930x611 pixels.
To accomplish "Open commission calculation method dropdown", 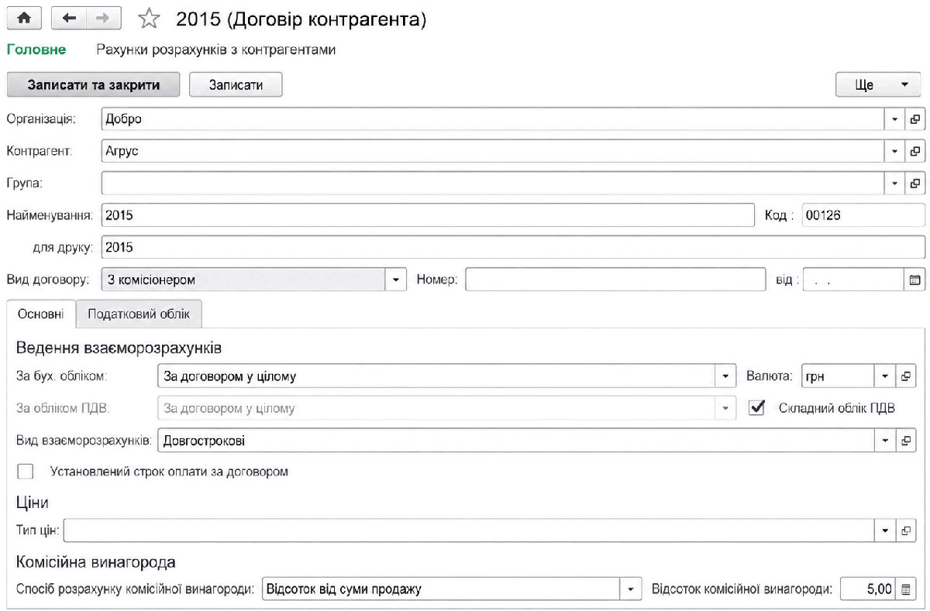I will click(632, 589).
